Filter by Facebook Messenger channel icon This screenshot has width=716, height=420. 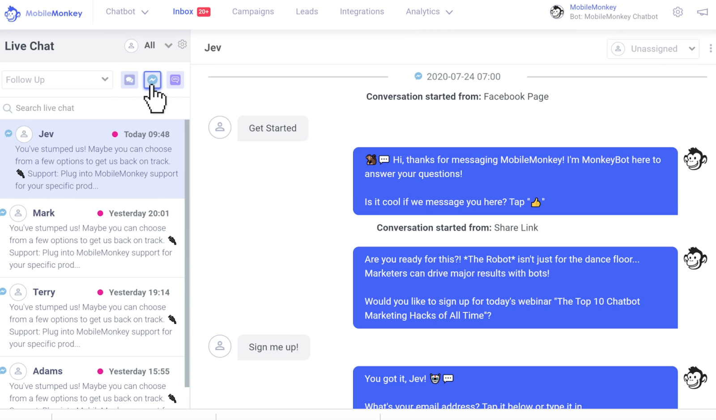[x=152, y=80]
